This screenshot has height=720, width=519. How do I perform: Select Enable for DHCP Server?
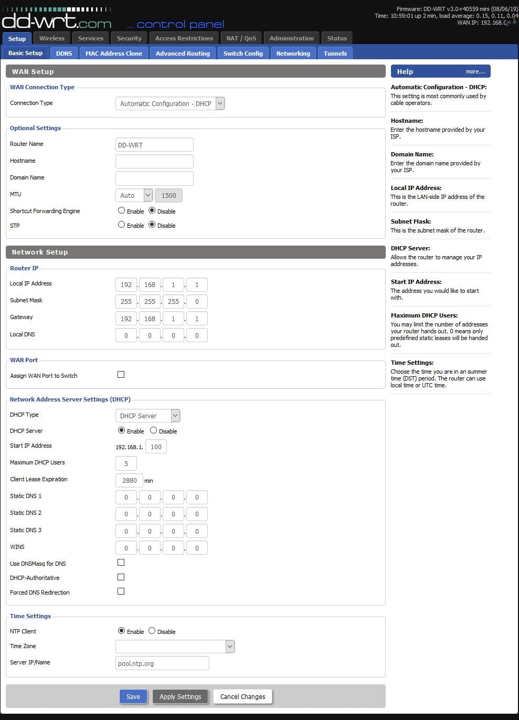coord(121,430)
